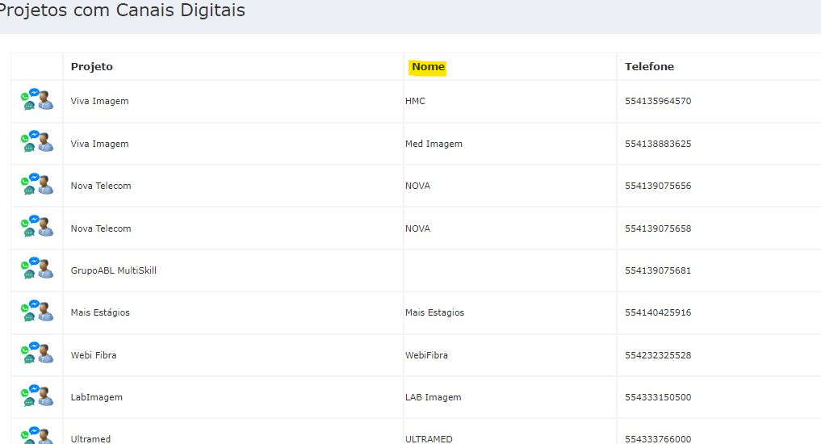Viewport: 821px width, 444px height.
Task: Click the LAB Imagem name cell
Action: [x=433, y=397]
